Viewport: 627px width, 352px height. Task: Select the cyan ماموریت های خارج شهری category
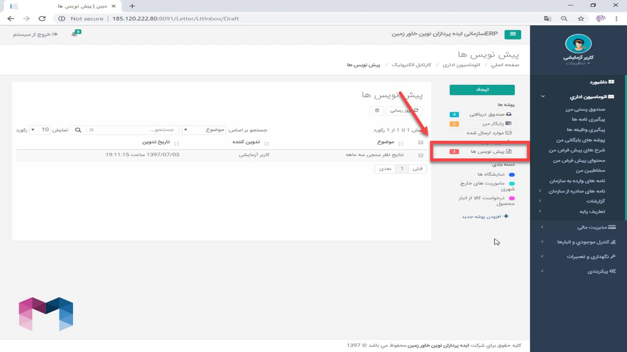click(487, 186)
